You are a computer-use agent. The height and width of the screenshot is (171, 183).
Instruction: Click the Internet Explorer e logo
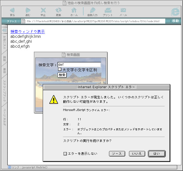(176, 12)
